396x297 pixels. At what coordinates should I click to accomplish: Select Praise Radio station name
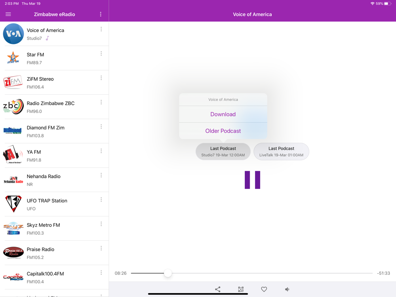(40, 249)
